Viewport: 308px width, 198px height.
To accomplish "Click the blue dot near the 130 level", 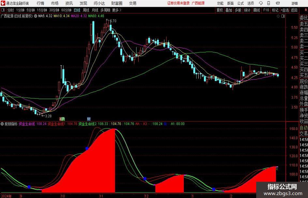I will 87,149.
